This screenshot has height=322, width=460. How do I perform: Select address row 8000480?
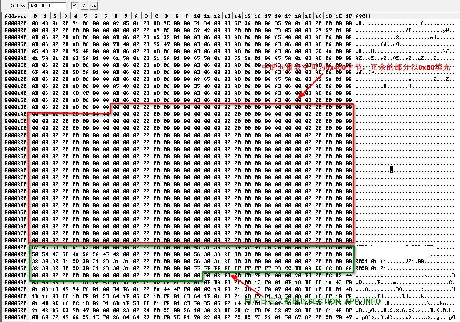click(x=16, y=275)
